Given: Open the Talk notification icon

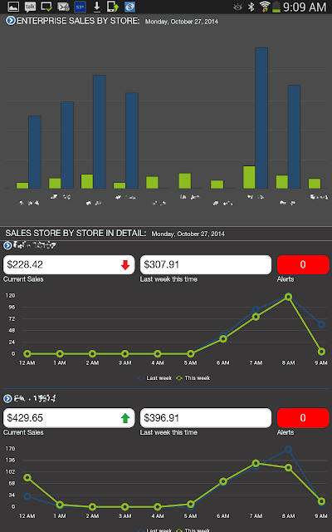Looking at the screenshot, I should [30, 7].
